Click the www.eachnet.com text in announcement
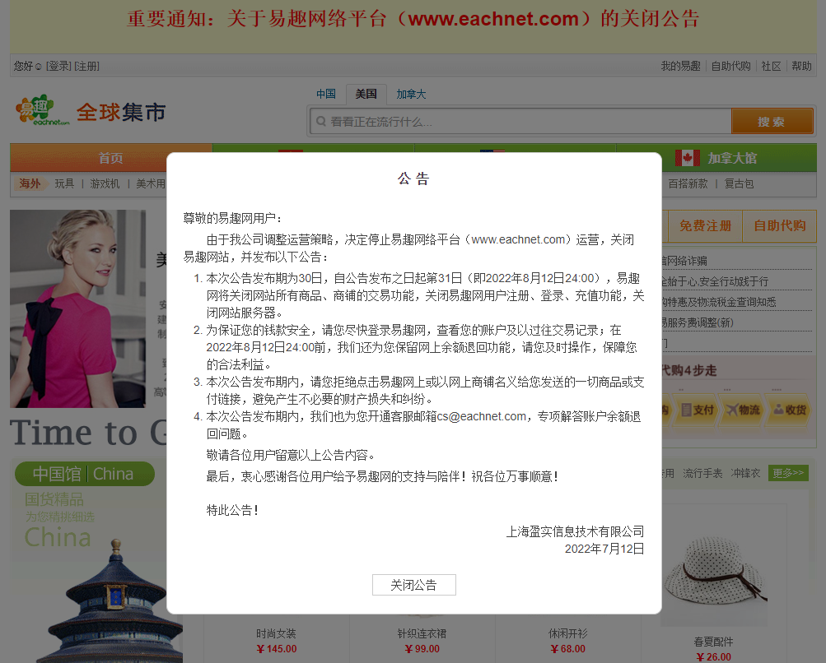 tap(518, 239)
